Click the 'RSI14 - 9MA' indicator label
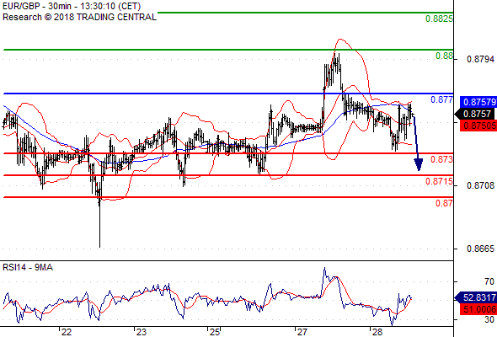Screen dimensions: 497x337 point(28,268)
